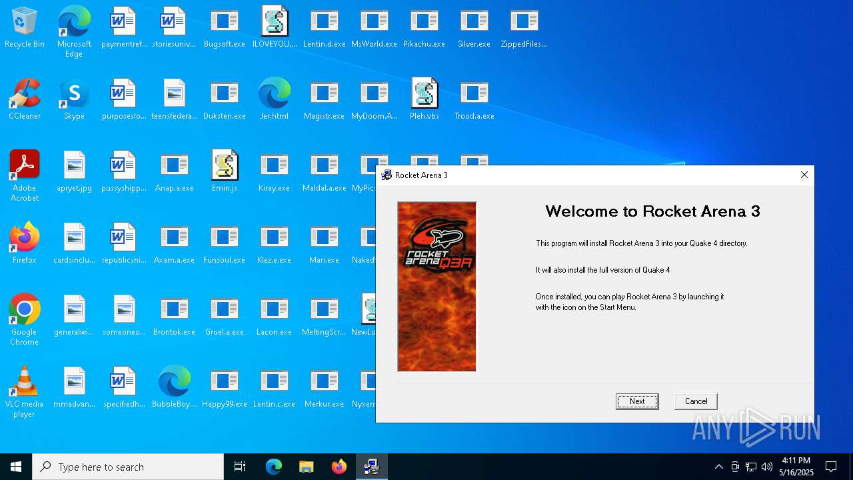Select the Skype desktop shortcut
The image size is (853, 480).
click(74, 99)
